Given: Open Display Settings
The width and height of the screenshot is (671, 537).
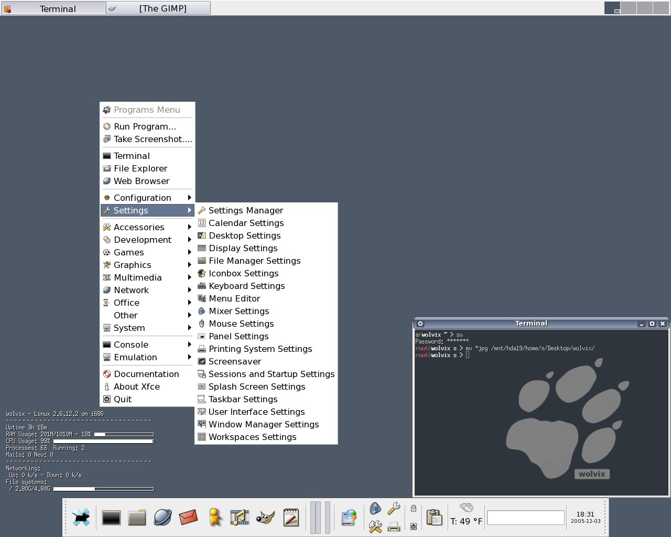Looking at the screenshot, I should click(x=266, y=248).
